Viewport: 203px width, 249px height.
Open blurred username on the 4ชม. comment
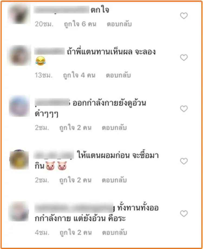click(x=74, y=207)
